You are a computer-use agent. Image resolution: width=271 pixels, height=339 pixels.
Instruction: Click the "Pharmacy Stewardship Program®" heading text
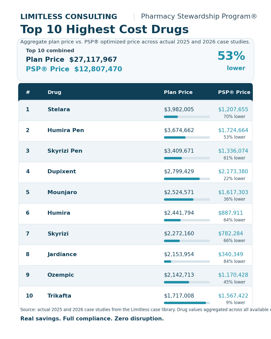[199, 17]
